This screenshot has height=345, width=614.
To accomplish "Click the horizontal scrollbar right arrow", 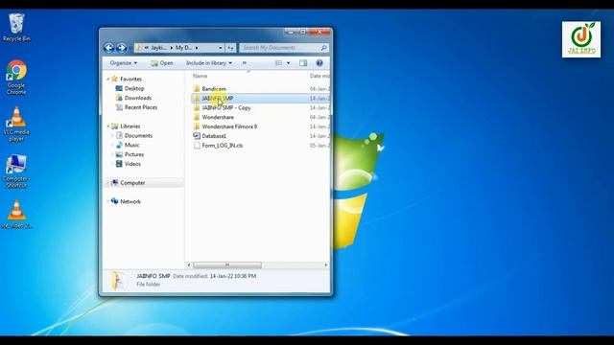I will coord(326,265).
